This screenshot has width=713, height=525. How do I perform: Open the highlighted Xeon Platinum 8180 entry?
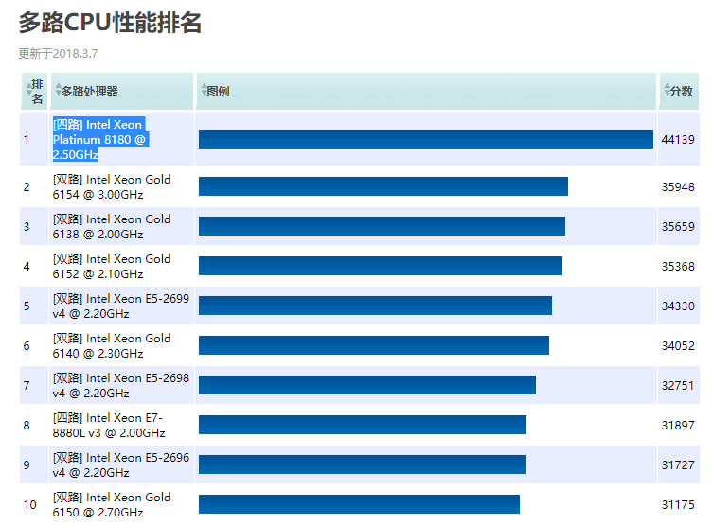point(98,139)
